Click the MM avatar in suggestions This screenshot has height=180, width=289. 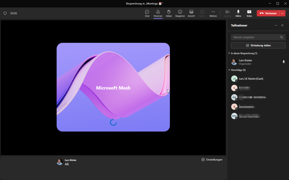tap(234, 116)
